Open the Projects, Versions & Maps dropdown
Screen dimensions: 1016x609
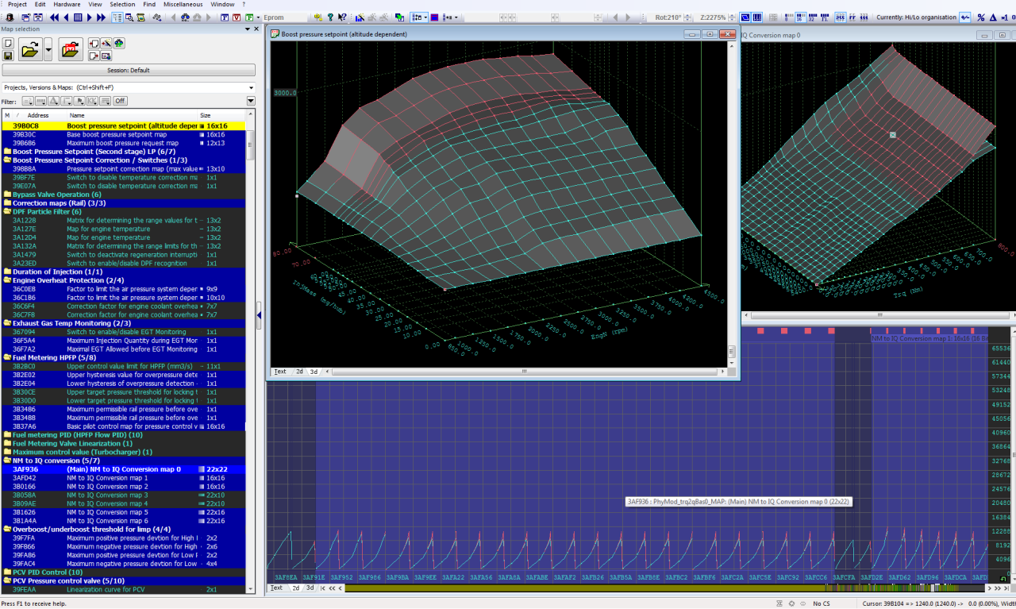coord(251,87)
